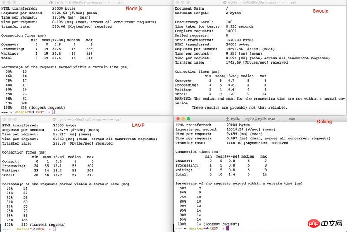The height and width of the screenshot is (232, 347).
Task: Select '30000 bytes' in Node.js window
Action: pos(64,8)
